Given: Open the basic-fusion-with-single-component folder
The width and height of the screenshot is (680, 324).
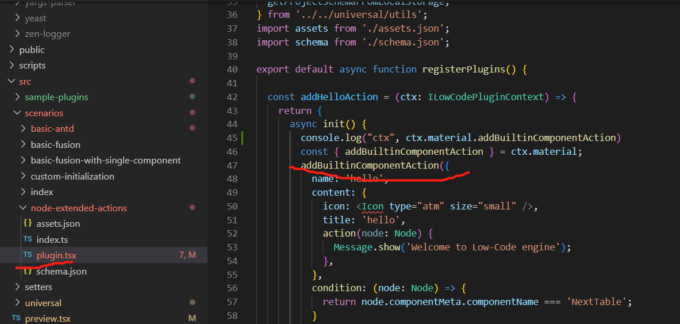Looking at the screenshot, I should (x=105, y=161).
